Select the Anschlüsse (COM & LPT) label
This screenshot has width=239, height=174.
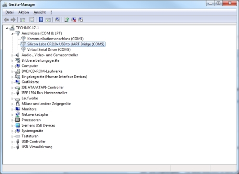tap(42, 33)
